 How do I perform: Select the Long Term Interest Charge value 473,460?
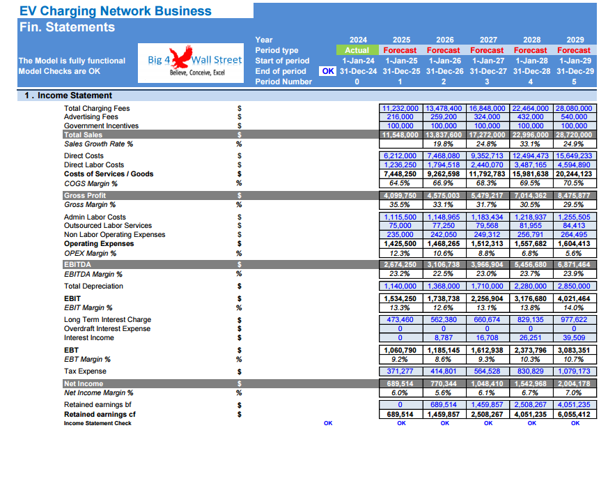point(400,320)
